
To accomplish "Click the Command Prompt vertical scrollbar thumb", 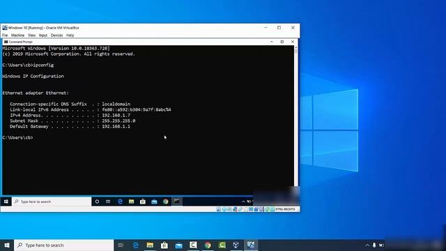I will [x=296, y=51].
